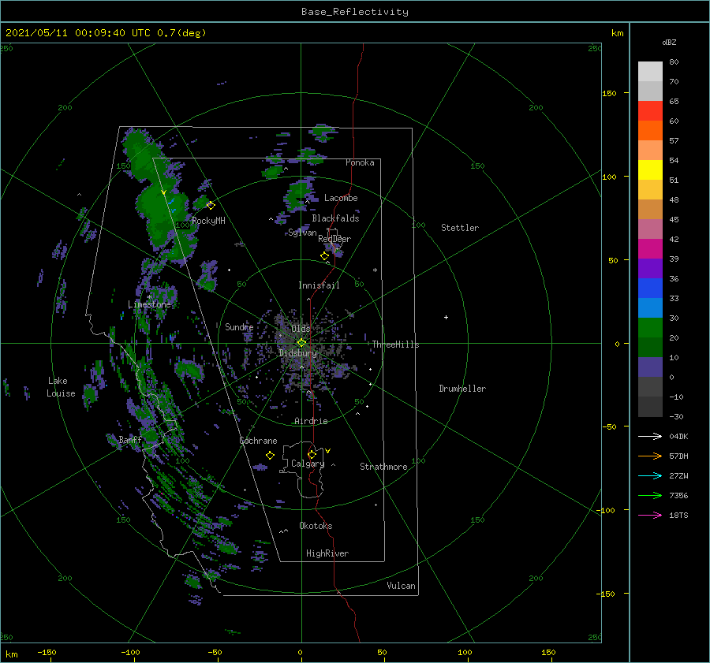710x663 pixels.
Task: Click the Lacombe city label
Action: [341, 198]
